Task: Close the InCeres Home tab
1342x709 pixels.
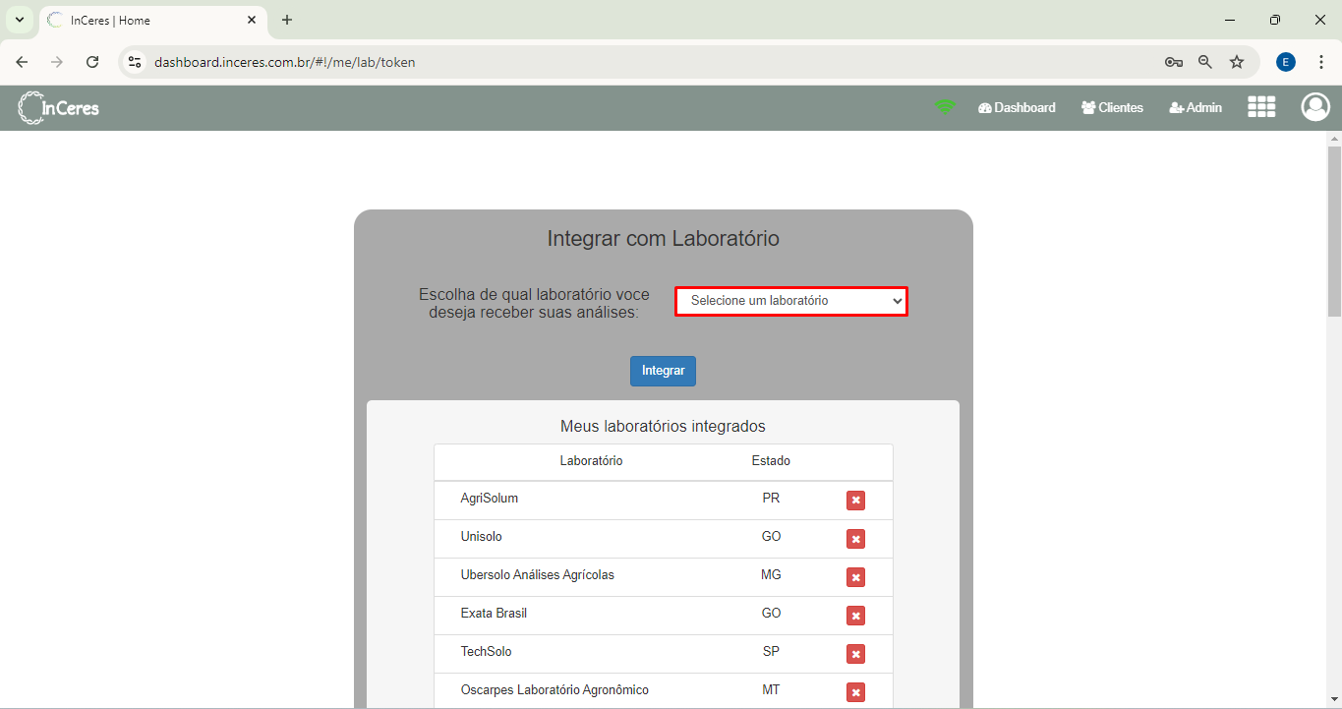Action: click(x=253, y=20)
